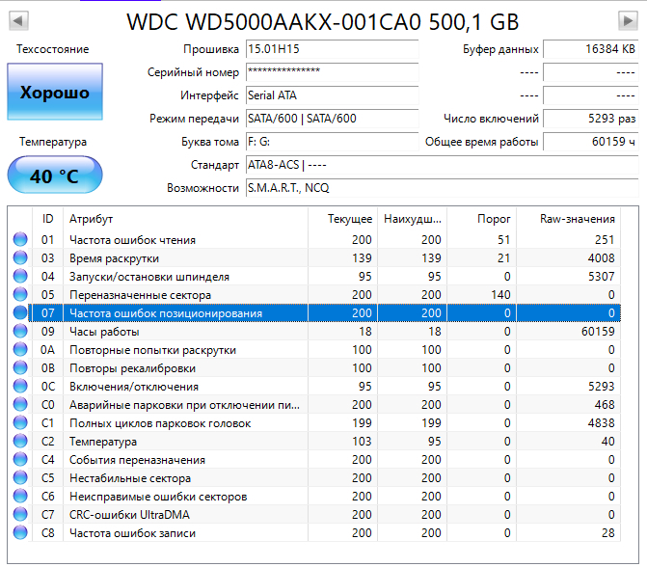Click the status circle for attribute 0C

(20, 386)
